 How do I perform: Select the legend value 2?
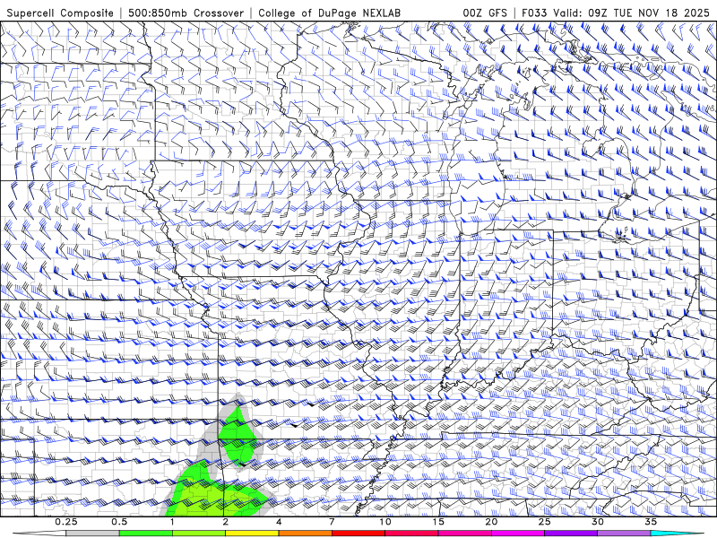226,522
